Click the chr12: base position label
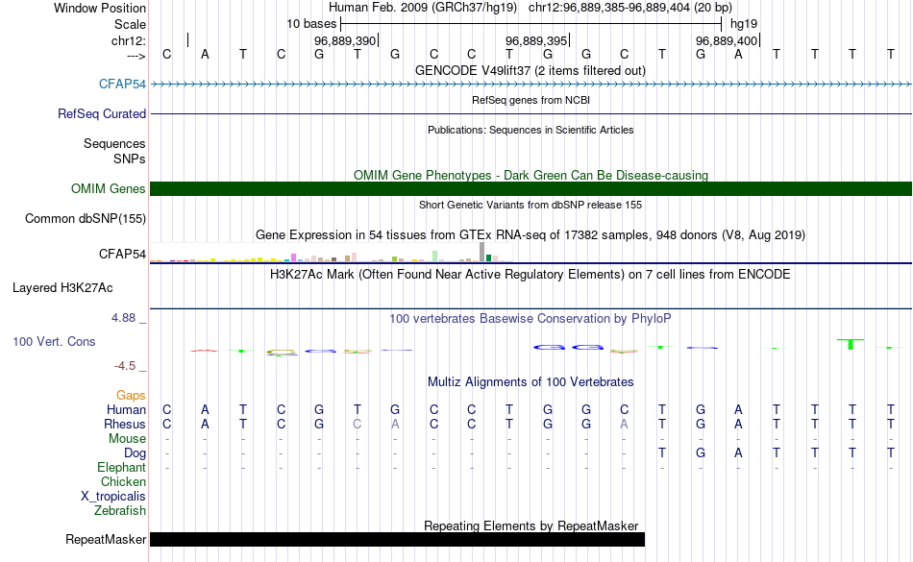Image resolution: width=913 pixels, height=562 pixels. click(x=129, y=40)
